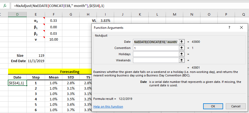
Task: Click inside the Convention argument field
Action: [x=156, y=48]
